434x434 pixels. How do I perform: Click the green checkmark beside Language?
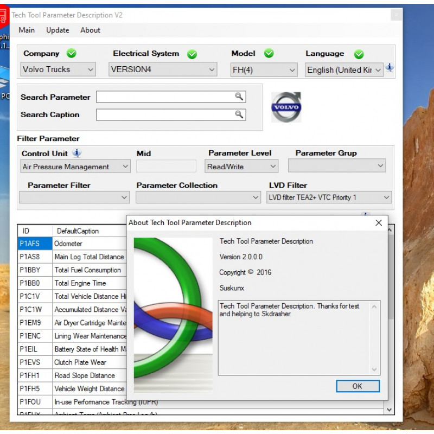pos(358,53)
